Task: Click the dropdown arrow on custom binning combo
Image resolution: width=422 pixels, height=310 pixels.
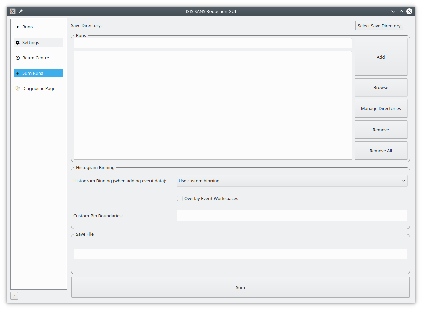Action: pos(403,181)
